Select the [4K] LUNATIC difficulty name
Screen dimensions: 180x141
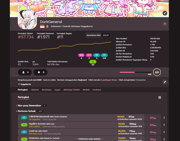tap(35, 127)
